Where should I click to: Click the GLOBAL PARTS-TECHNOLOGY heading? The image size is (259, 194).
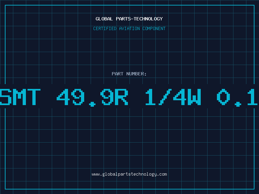129,19
